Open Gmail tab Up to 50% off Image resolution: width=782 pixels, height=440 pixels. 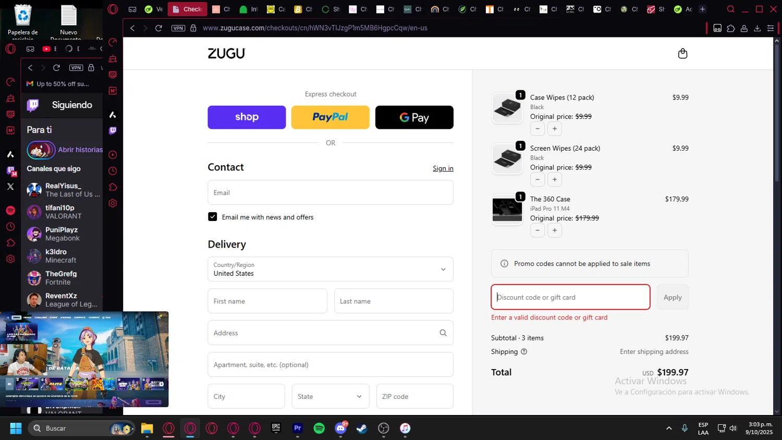point(58,83)
